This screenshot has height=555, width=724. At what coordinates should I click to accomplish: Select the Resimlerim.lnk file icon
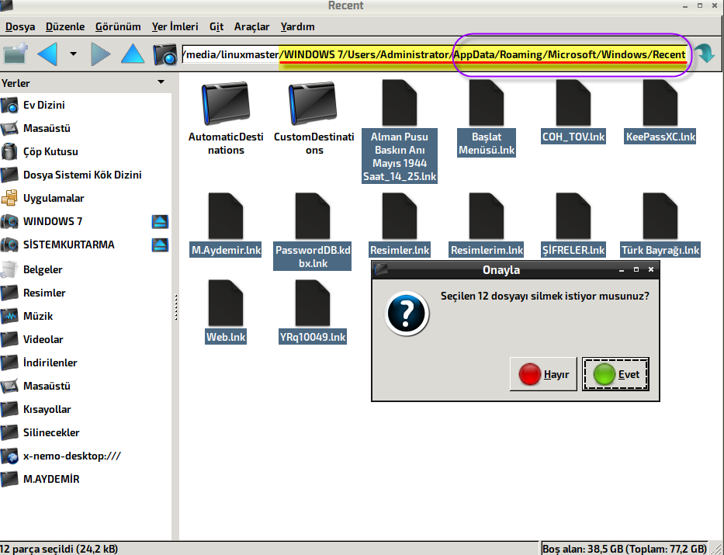point(487,216)
